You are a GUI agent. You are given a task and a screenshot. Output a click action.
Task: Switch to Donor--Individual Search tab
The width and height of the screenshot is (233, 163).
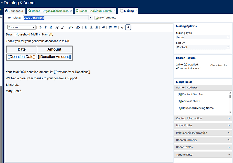[x=96, y=11]
